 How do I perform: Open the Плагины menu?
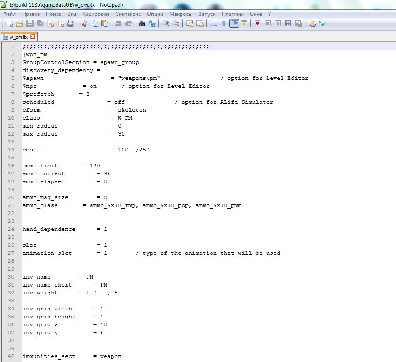click(233, 14)
